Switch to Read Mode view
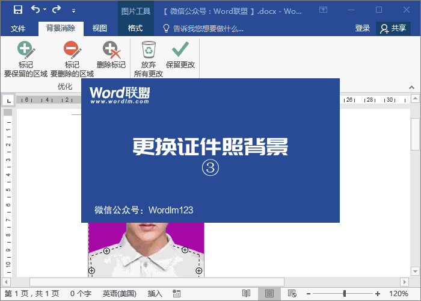Image resolution: width=421 pixels, height=301 pixels. (246, 294)
